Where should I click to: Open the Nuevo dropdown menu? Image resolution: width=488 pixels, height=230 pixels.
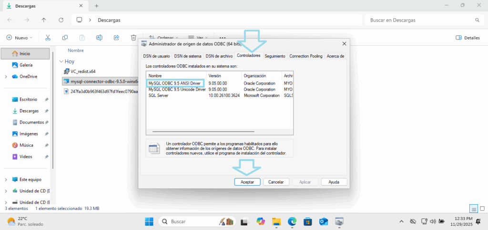19,38
